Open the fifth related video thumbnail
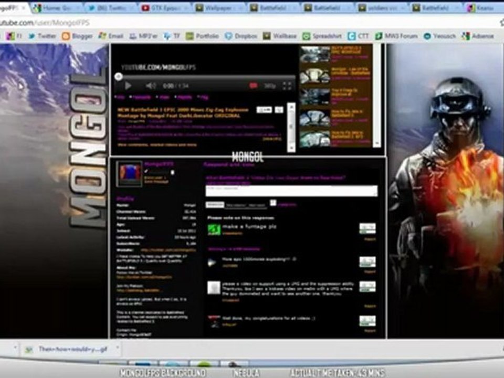Image resolution: width=504 pixels, height=378 pixels. click(x=314, y=139)
